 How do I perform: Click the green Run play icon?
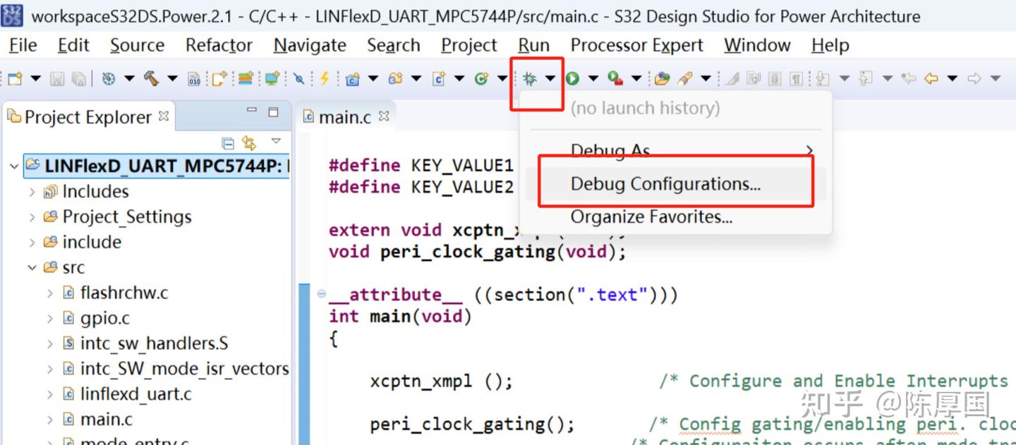pos(572,78)
